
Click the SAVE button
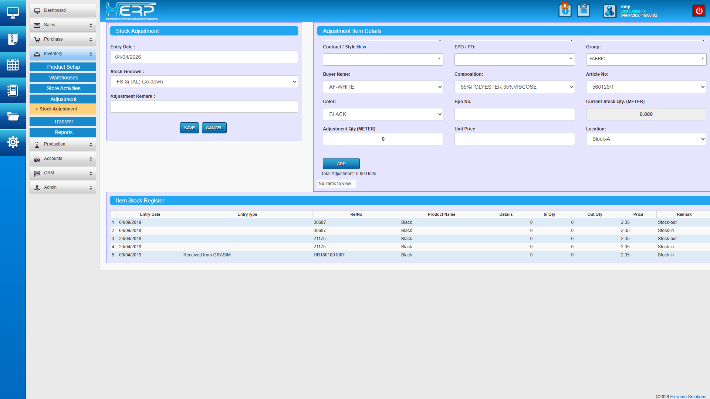pyautogui.click(x=189, y=128)
